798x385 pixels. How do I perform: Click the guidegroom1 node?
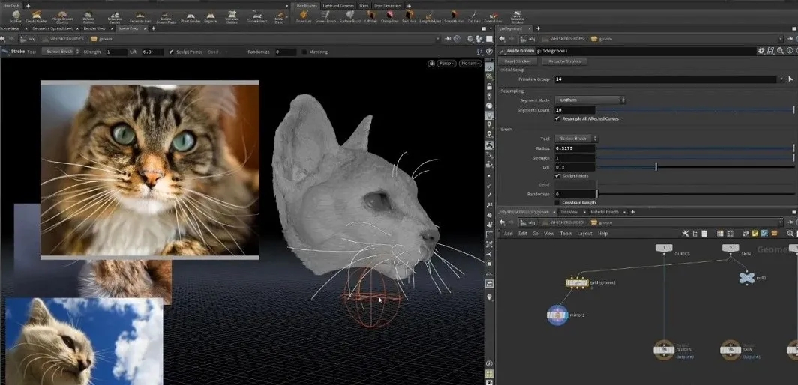577,283
